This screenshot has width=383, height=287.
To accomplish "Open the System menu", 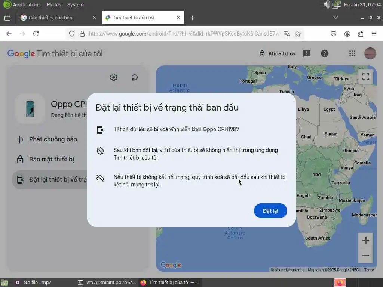I will (76, 4).
